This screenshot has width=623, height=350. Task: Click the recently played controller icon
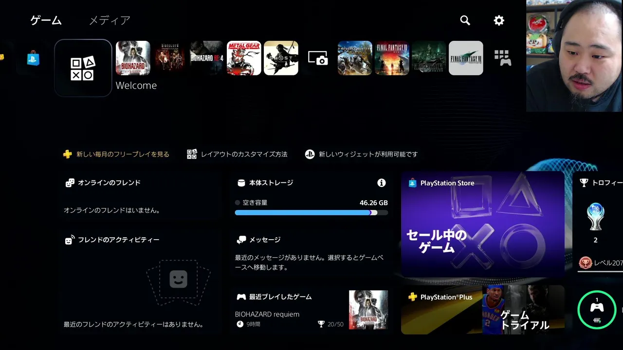click(x=241, y=297)
